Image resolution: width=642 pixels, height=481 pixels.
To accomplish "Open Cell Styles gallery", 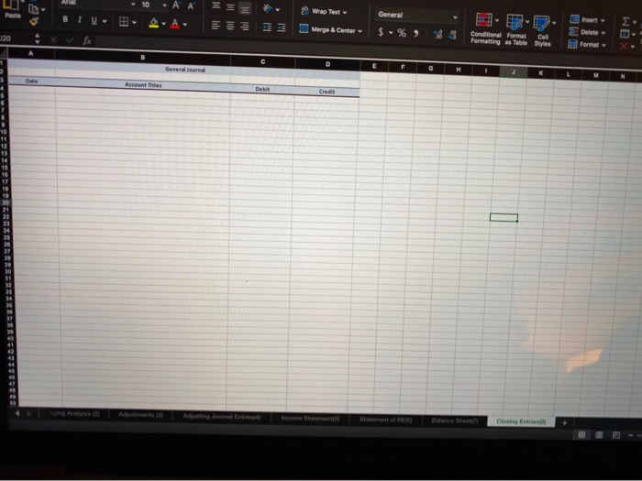I will (x=543, y=30).
